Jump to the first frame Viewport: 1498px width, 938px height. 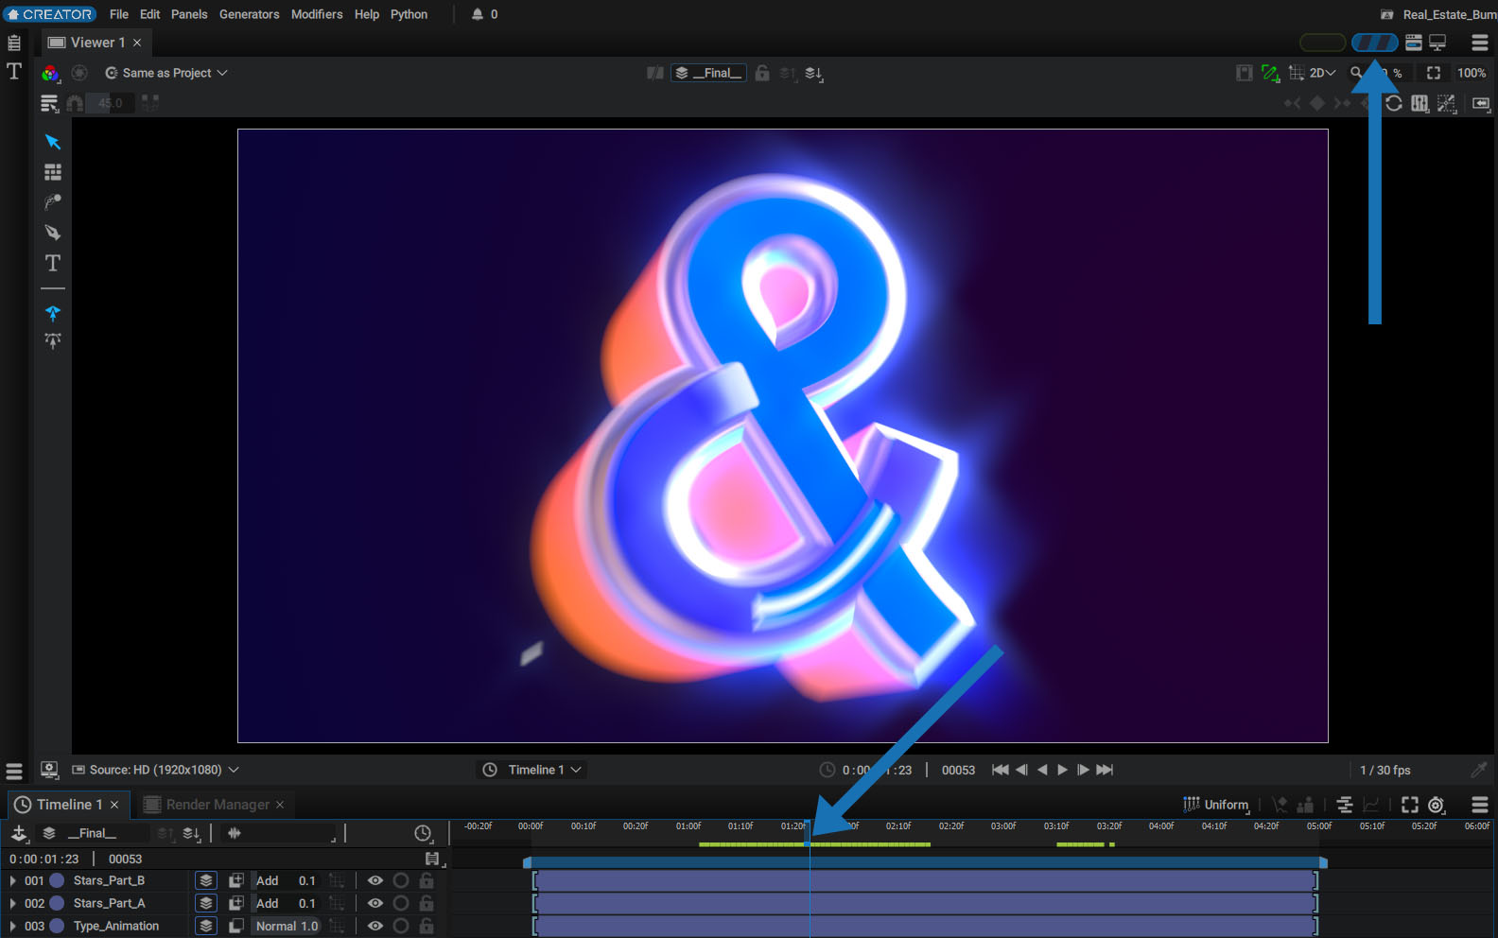pyautogui.click(x=1000, y=770)
